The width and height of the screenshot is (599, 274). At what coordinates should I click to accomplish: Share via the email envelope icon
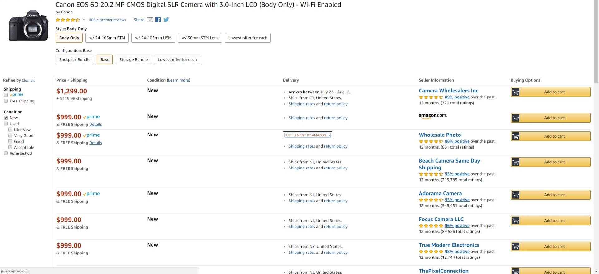coord(150,20)
